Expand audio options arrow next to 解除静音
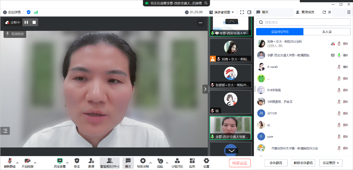This screenshot has width=353, height=170. [x=17, y=163]
